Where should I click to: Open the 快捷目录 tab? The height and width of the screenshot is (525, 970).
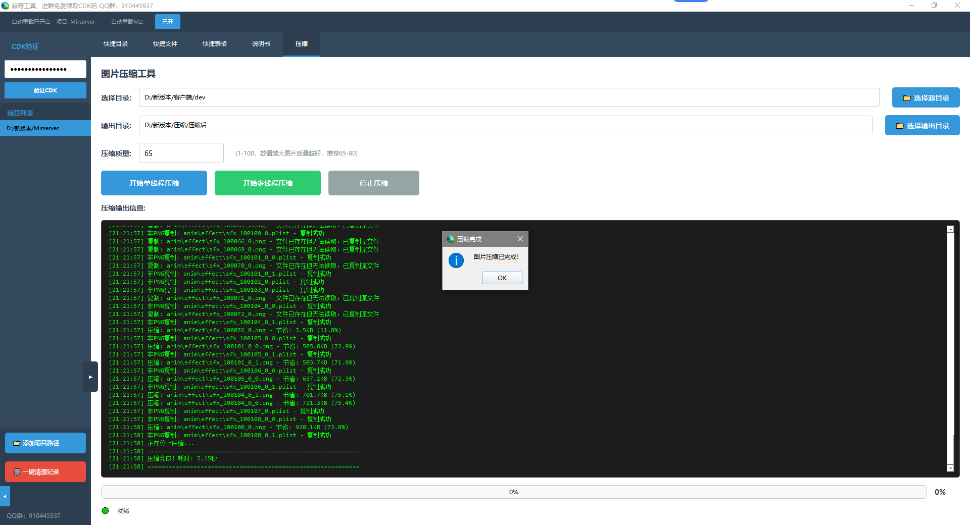pos(116,44)
